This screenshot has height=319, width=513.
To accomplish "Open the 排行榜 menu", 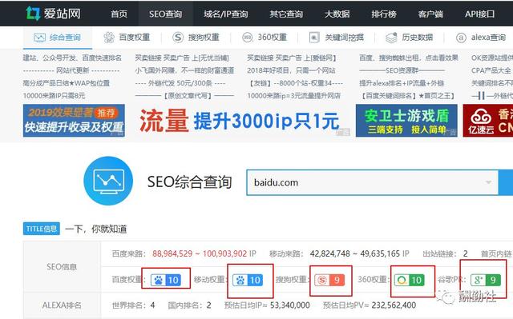I will tap(384, 14).
